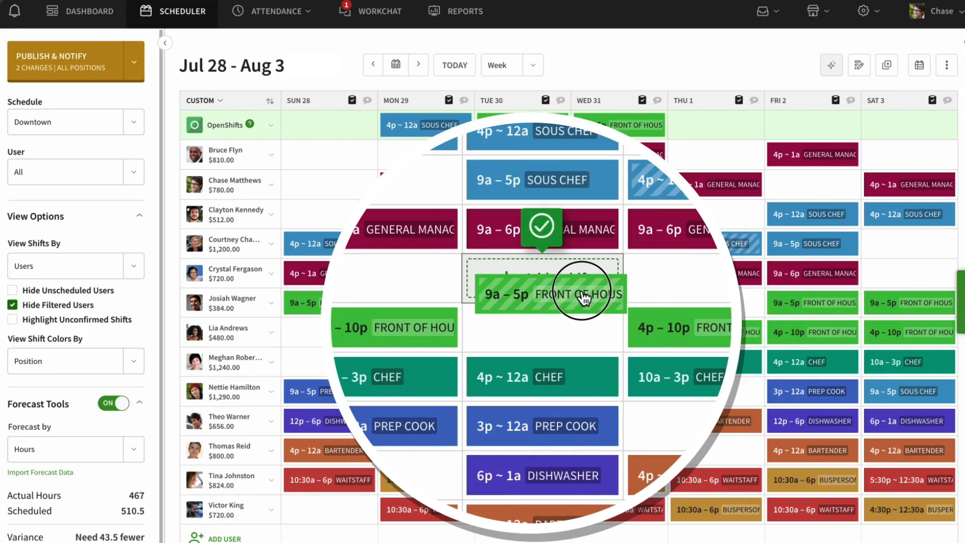Go to the next week arrow
The width and height of the screenshot is (965, 543).
pos(418,65)
